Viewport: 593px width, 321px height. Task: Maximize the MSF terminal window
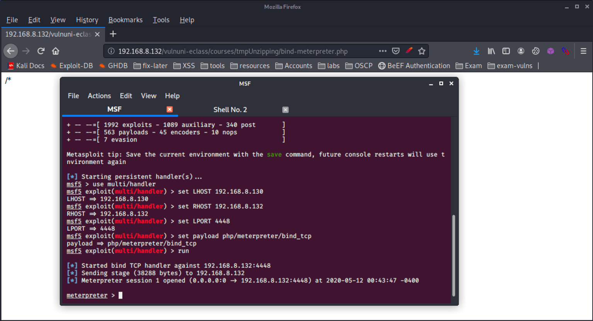[441, 83]
